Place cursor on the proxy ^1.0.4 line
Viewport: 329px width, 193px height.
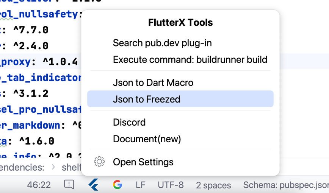[38, 61]
